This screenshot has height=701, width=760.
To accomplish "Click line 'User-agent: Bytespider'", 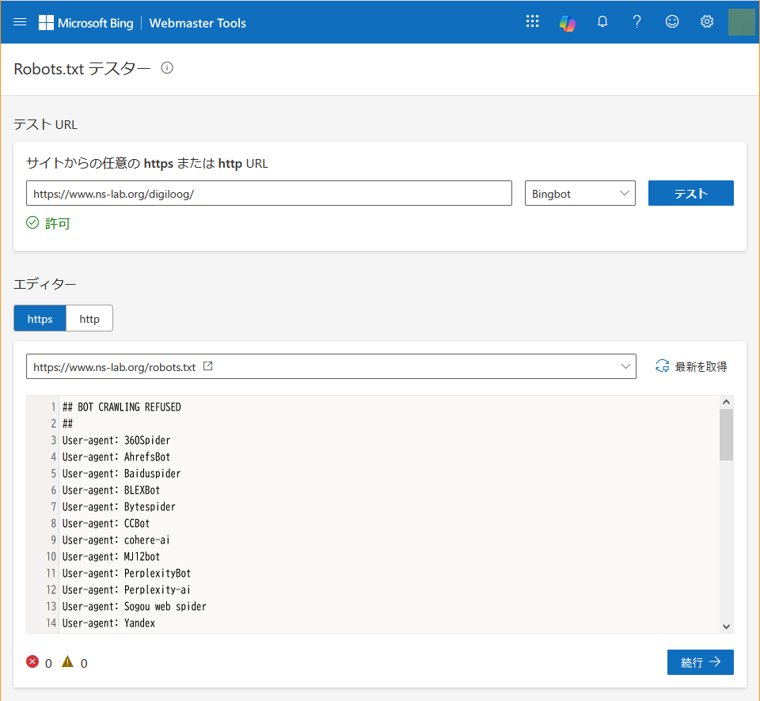I will point(119,506).
